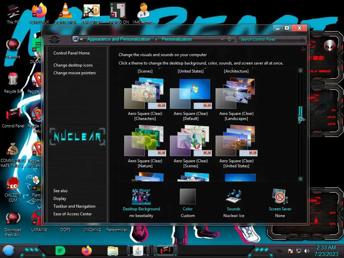Click the Start orb button
The image size is (344, 258).
point(8,251)
